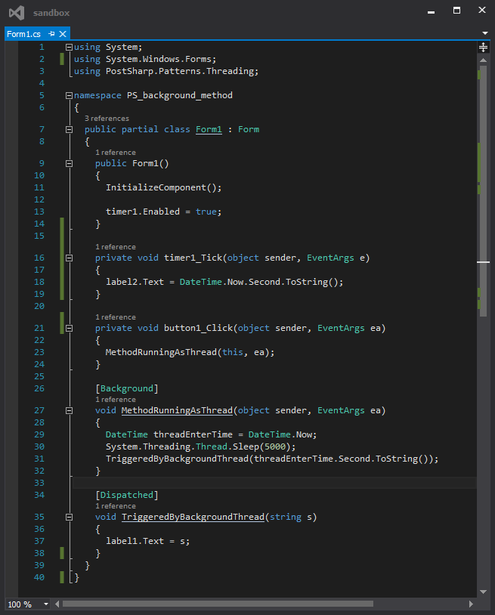Open the active documents list dropdown

click(x=484, y=34)
